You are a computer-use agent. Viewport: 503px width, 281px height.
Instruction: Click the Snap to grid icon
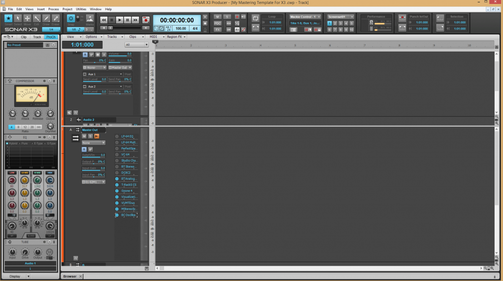coord(71,18)
